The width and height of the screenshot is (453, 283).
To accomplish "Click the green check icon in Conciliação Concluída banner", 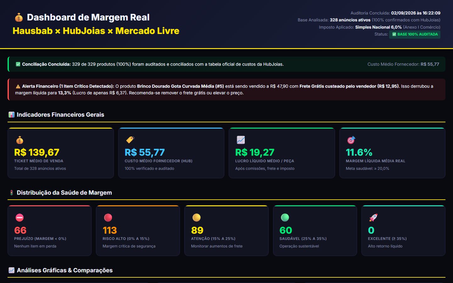I will click(x=18, y=64).
